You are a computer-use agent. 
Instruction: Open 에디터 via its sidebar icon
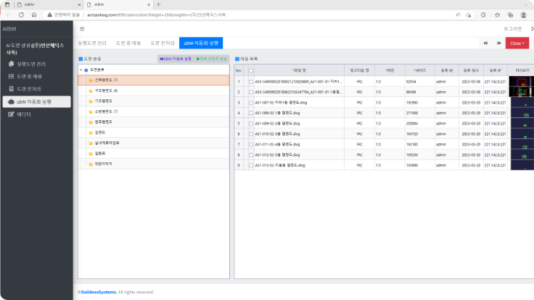[11, 114]
